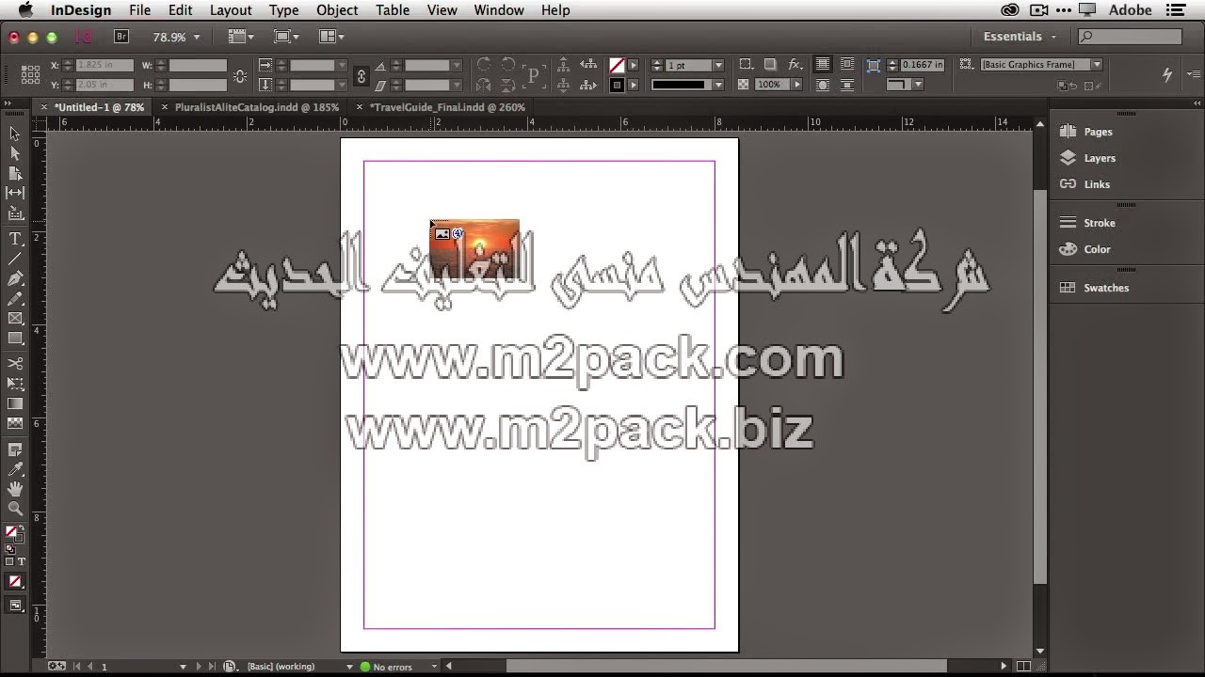Open the Links panel

pos(1097,184)
